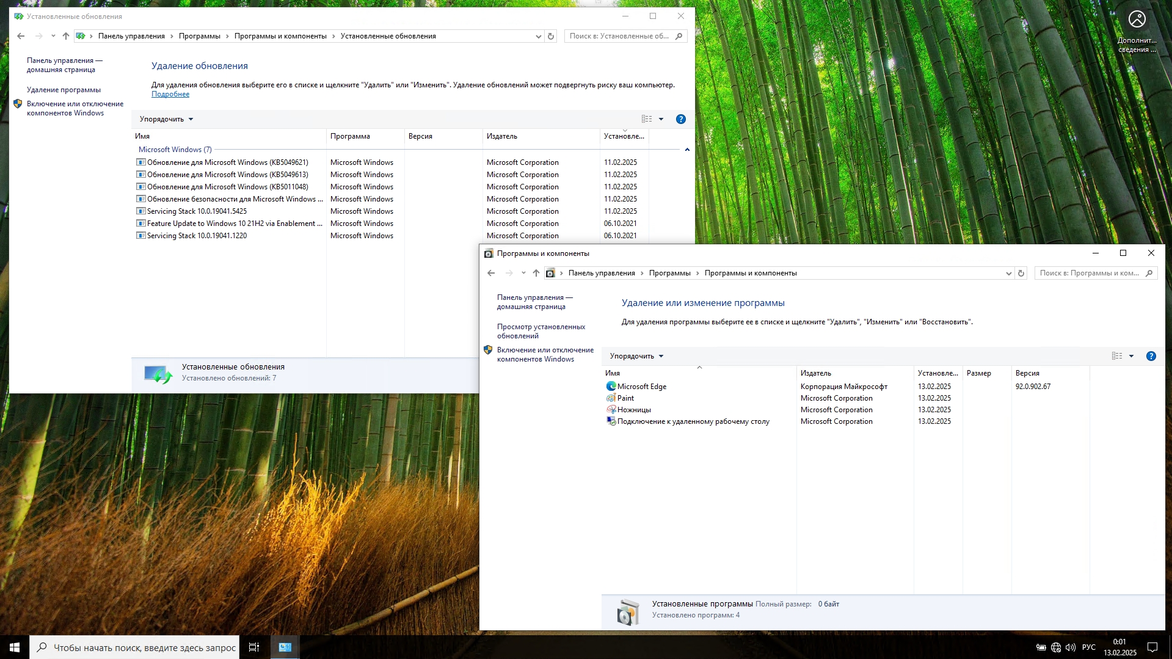Viewport: 1172px width, 659px height.
Task: Refresh the Installed Updates address bar
Action: (x=551, y=36)
